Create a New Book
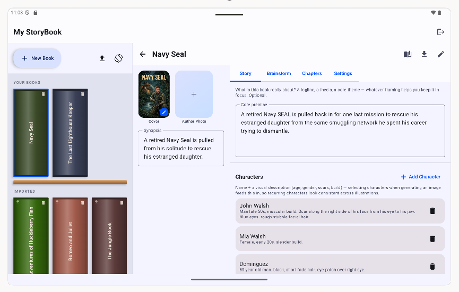The width and height of the screenshot is (459, 292). (x=37, y=58)
